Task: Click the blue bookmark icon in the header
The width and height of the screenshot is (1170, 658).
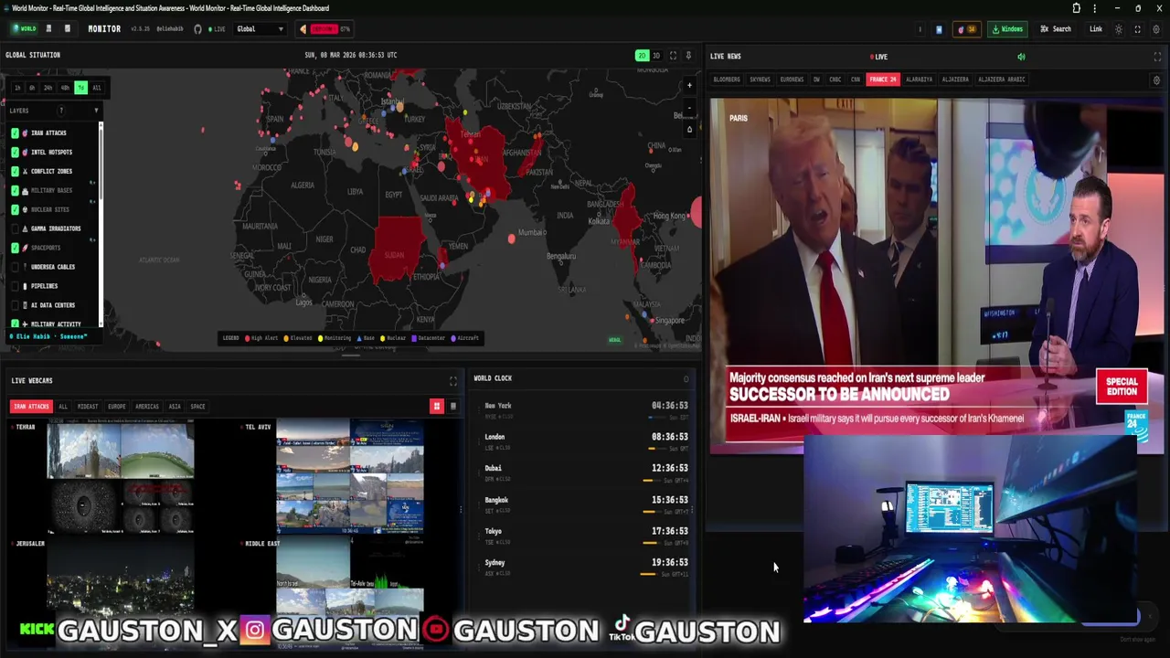Action: point(939,29)
